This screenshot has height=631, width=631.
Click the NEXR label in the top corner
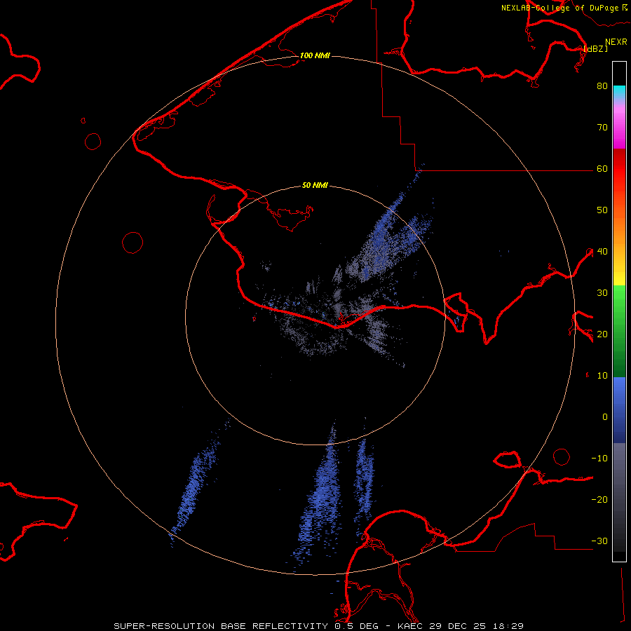pyautogui.click(x=616, y=42)
